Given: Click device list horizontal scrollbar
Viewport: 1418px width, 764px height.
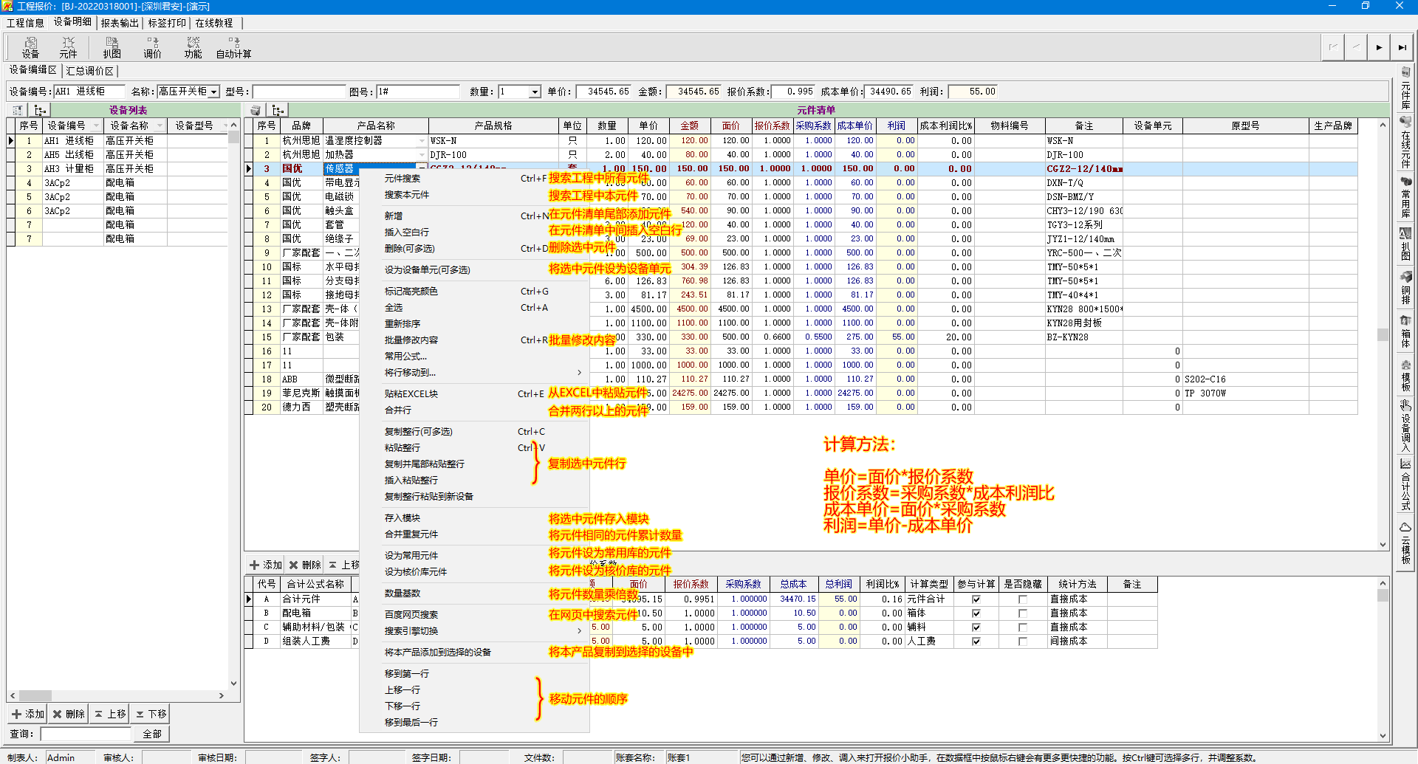Looking at the screenshot, I should click(117, 695).
